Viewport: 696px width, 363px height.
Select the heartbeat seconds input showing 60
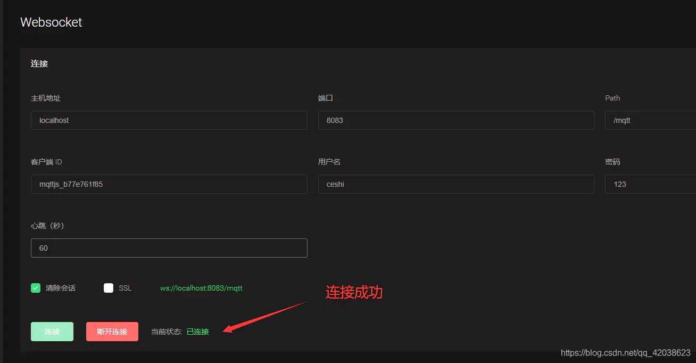(x=169, y=248)
